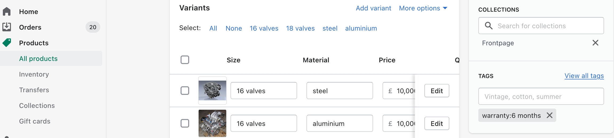Image resolution: width=614 pixels, height=138 pixels.
Task: Check the 16 valves steel variant
Action: (185, 91)
